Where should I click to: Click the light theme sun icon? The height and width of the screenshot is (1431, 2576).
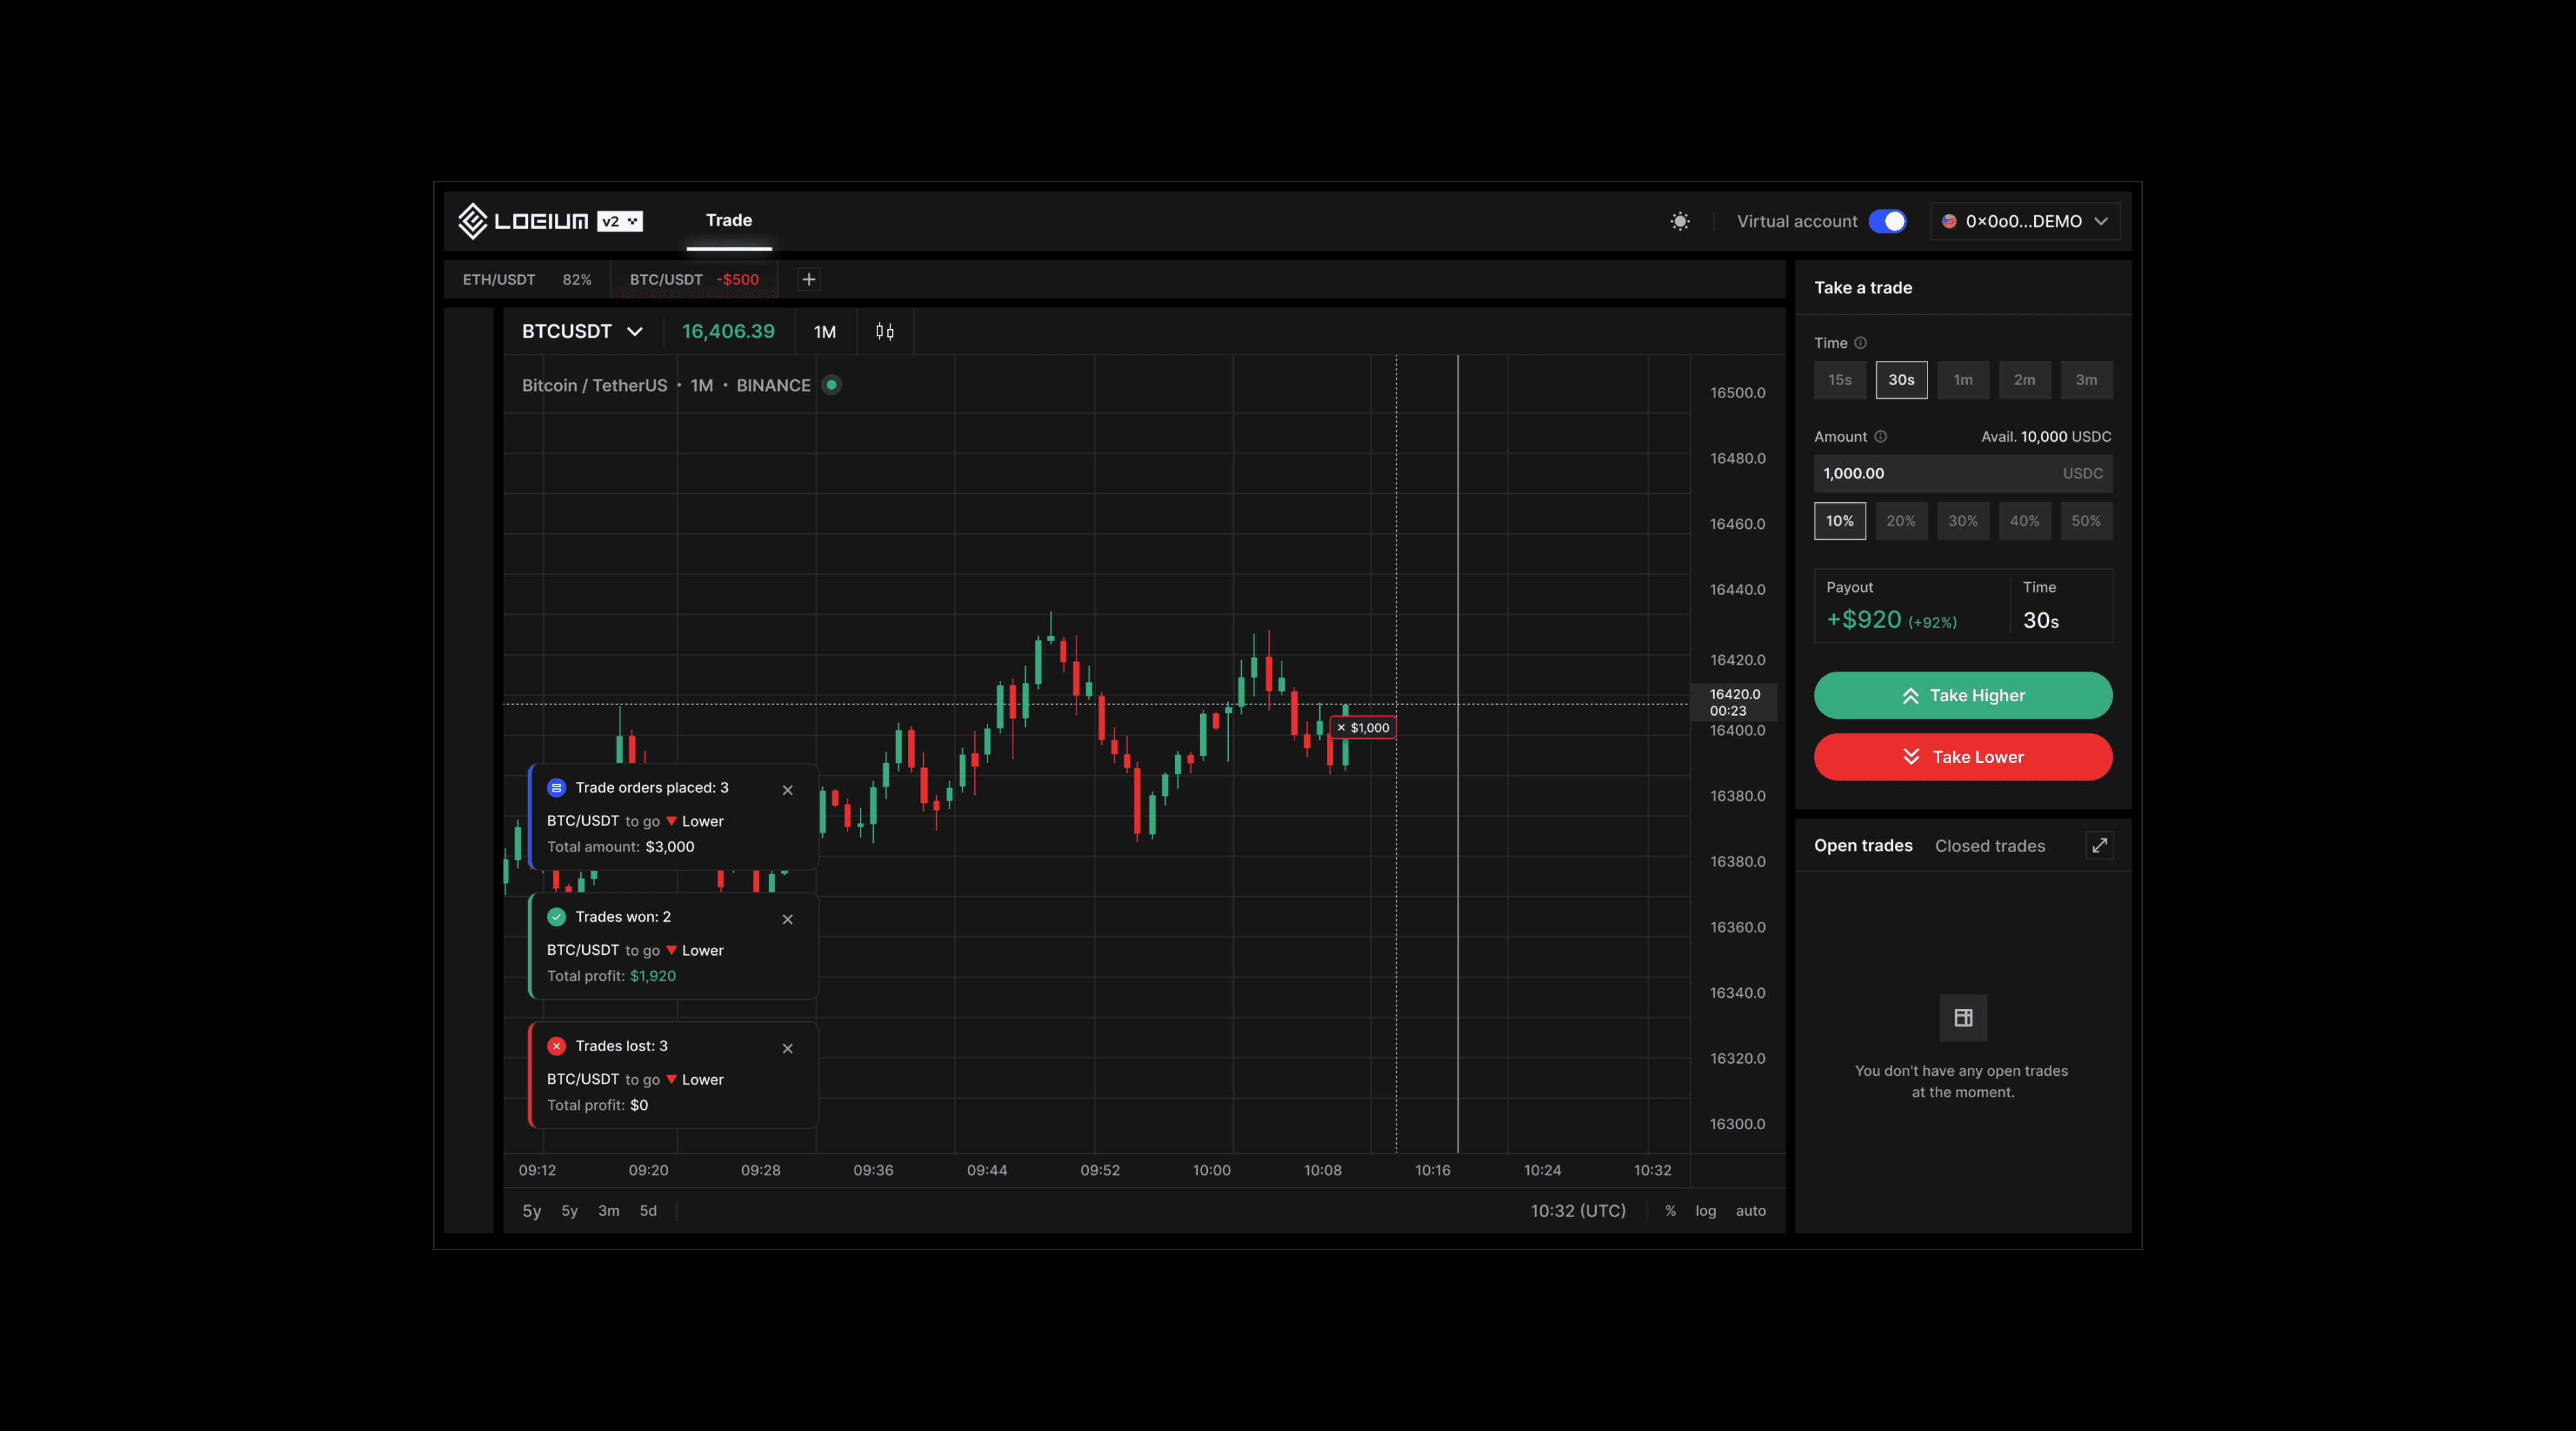coord(1680,221)
